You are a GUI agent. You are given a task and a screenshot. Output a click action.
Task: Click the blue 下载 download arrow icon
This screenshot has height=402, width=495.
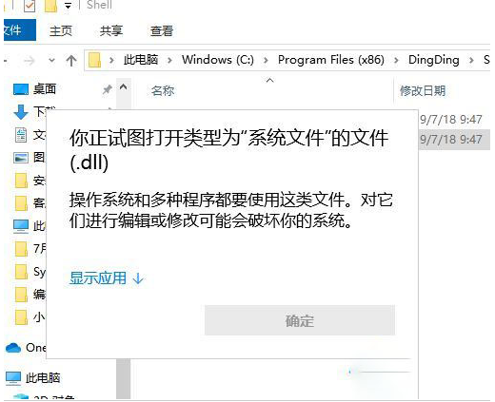pyautogui.click(x=21, y=112)
